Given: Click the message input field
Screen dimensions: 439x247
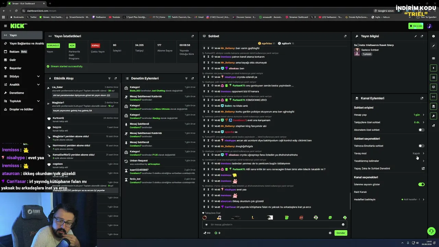Looking at the screenshot, I should (x=274, y=225).
